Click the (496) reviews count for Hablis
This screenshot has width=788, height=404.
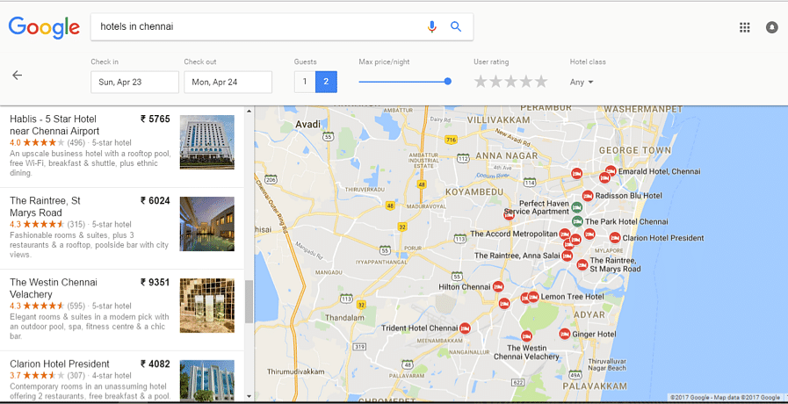(x=76, y=142)
